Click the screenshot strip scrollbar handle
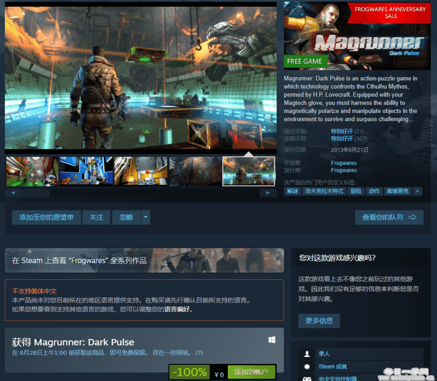Image resolution: width=437 pixels, height=381 pixels. (36, 193)
